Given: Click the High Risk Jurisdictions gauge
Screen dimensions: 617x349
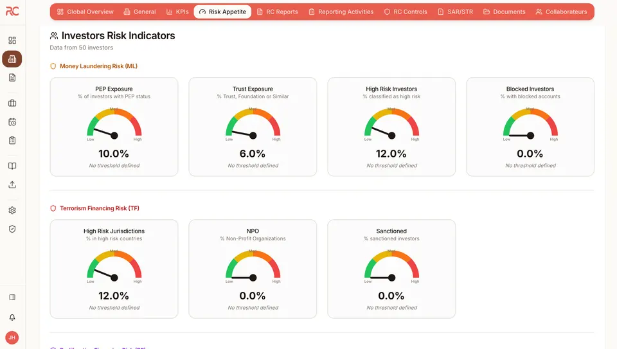Looking at the screenshot, I should pyautogui.click(x=114, y=266).
